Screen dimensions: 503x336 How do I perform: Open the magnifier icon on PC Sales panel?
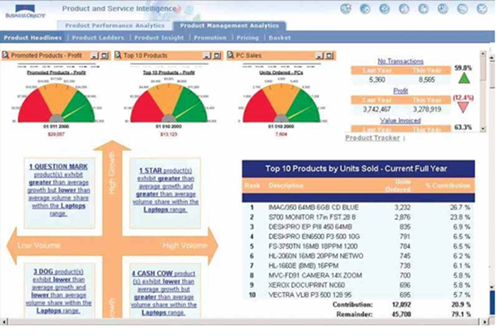(230, 55)
